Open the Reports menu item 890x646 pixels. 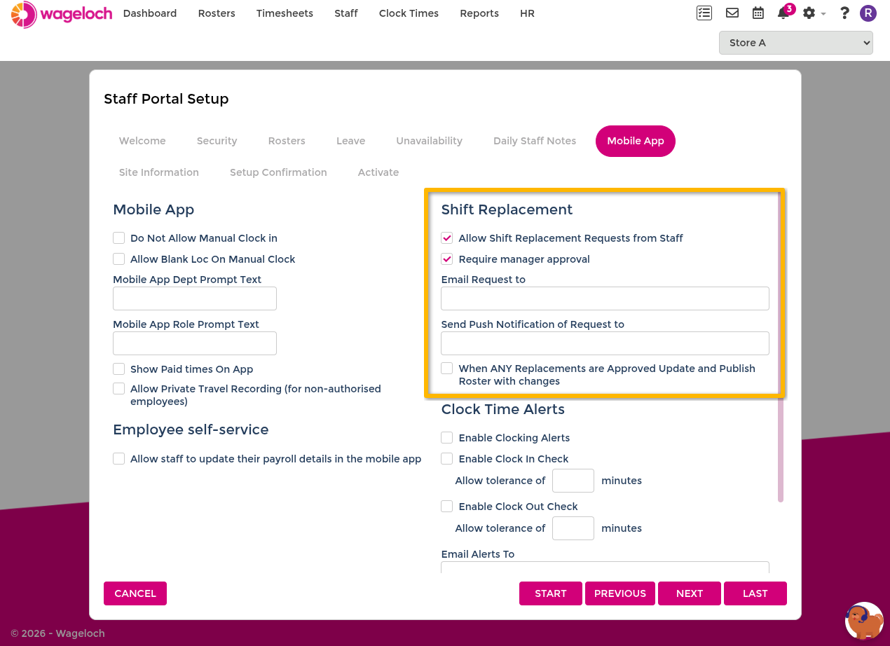(479, 13)
